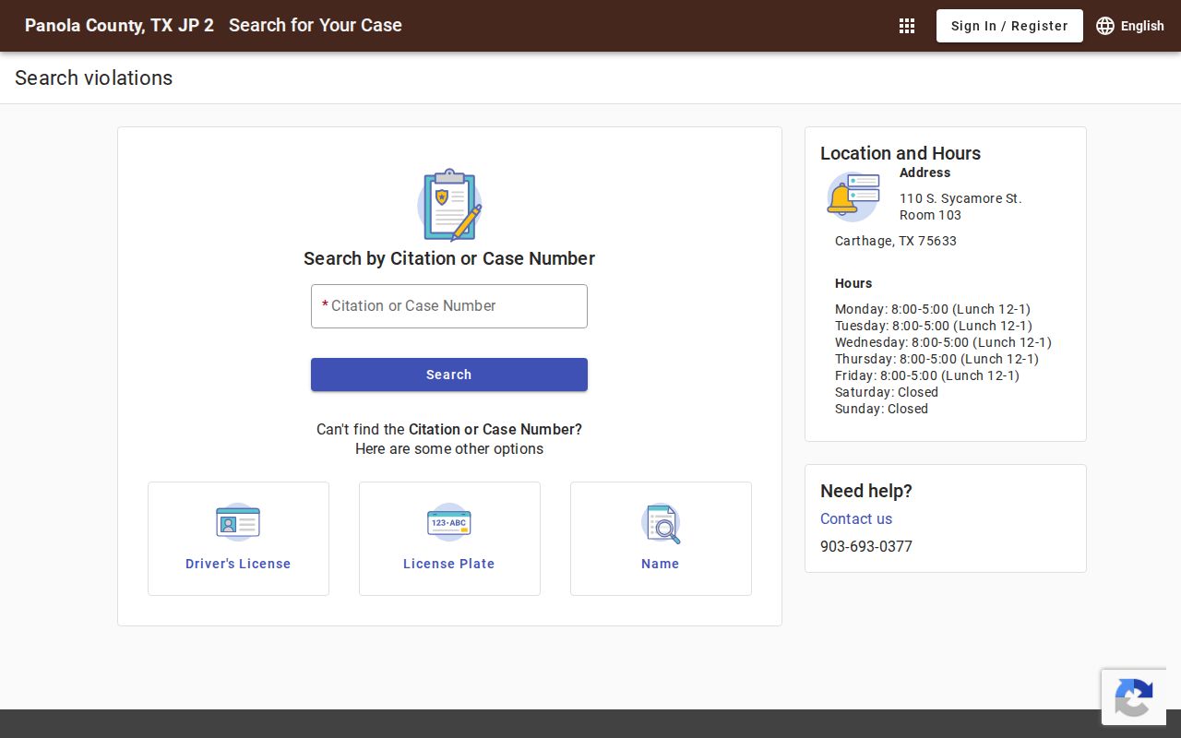Click the Name search document icon

click(x=661, y=523)
